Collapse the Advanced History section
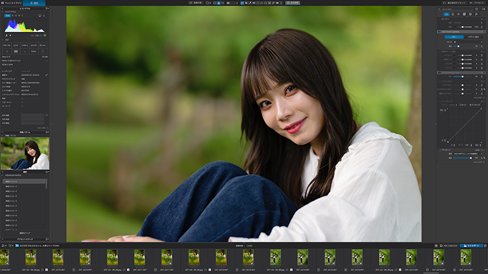 tap(2, 175)
